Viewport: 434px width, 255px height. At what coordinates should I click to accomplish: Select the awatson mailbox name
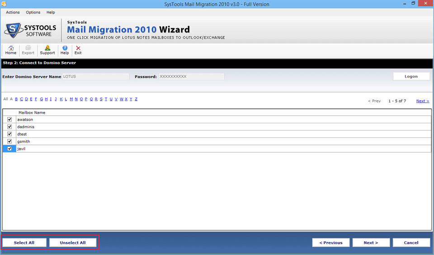25,119
